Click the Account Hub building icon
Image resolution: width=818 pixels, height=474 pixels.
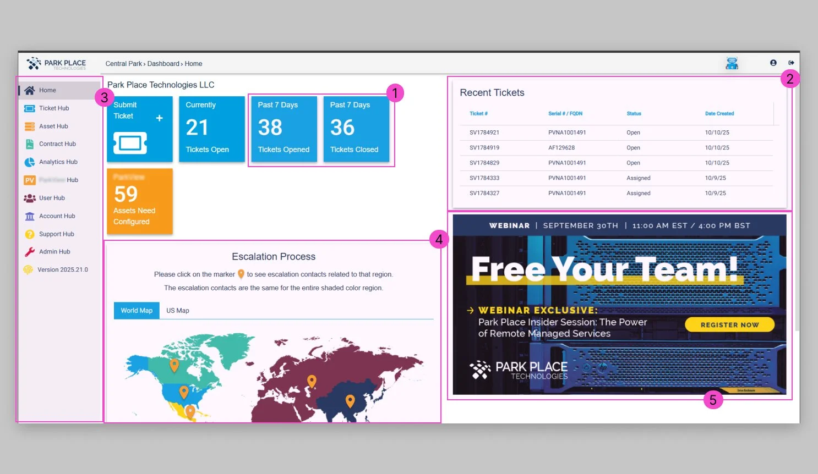tap(30, 216)
